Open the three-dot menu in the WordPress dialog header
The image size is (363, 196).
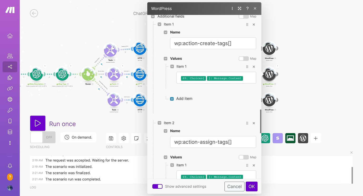[x=232, y=8]
